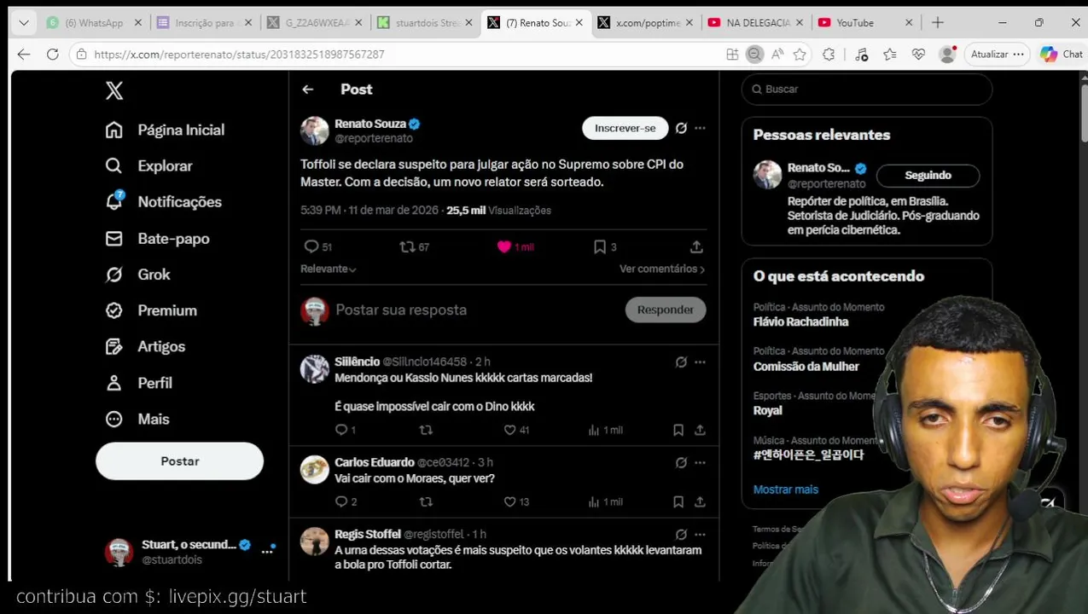Open Renato Souza's profile avatar on post
The height and width of the screenshot is (614, 1088).
click(x=314, y=130)
